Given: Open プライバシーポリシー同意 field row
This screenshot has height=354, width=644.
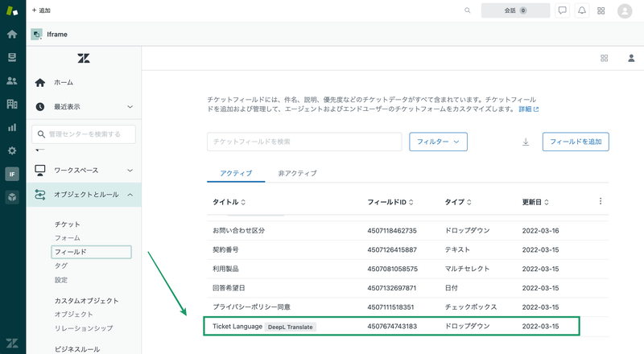Looking at the screenshot, I should click(x=408, y=307).
